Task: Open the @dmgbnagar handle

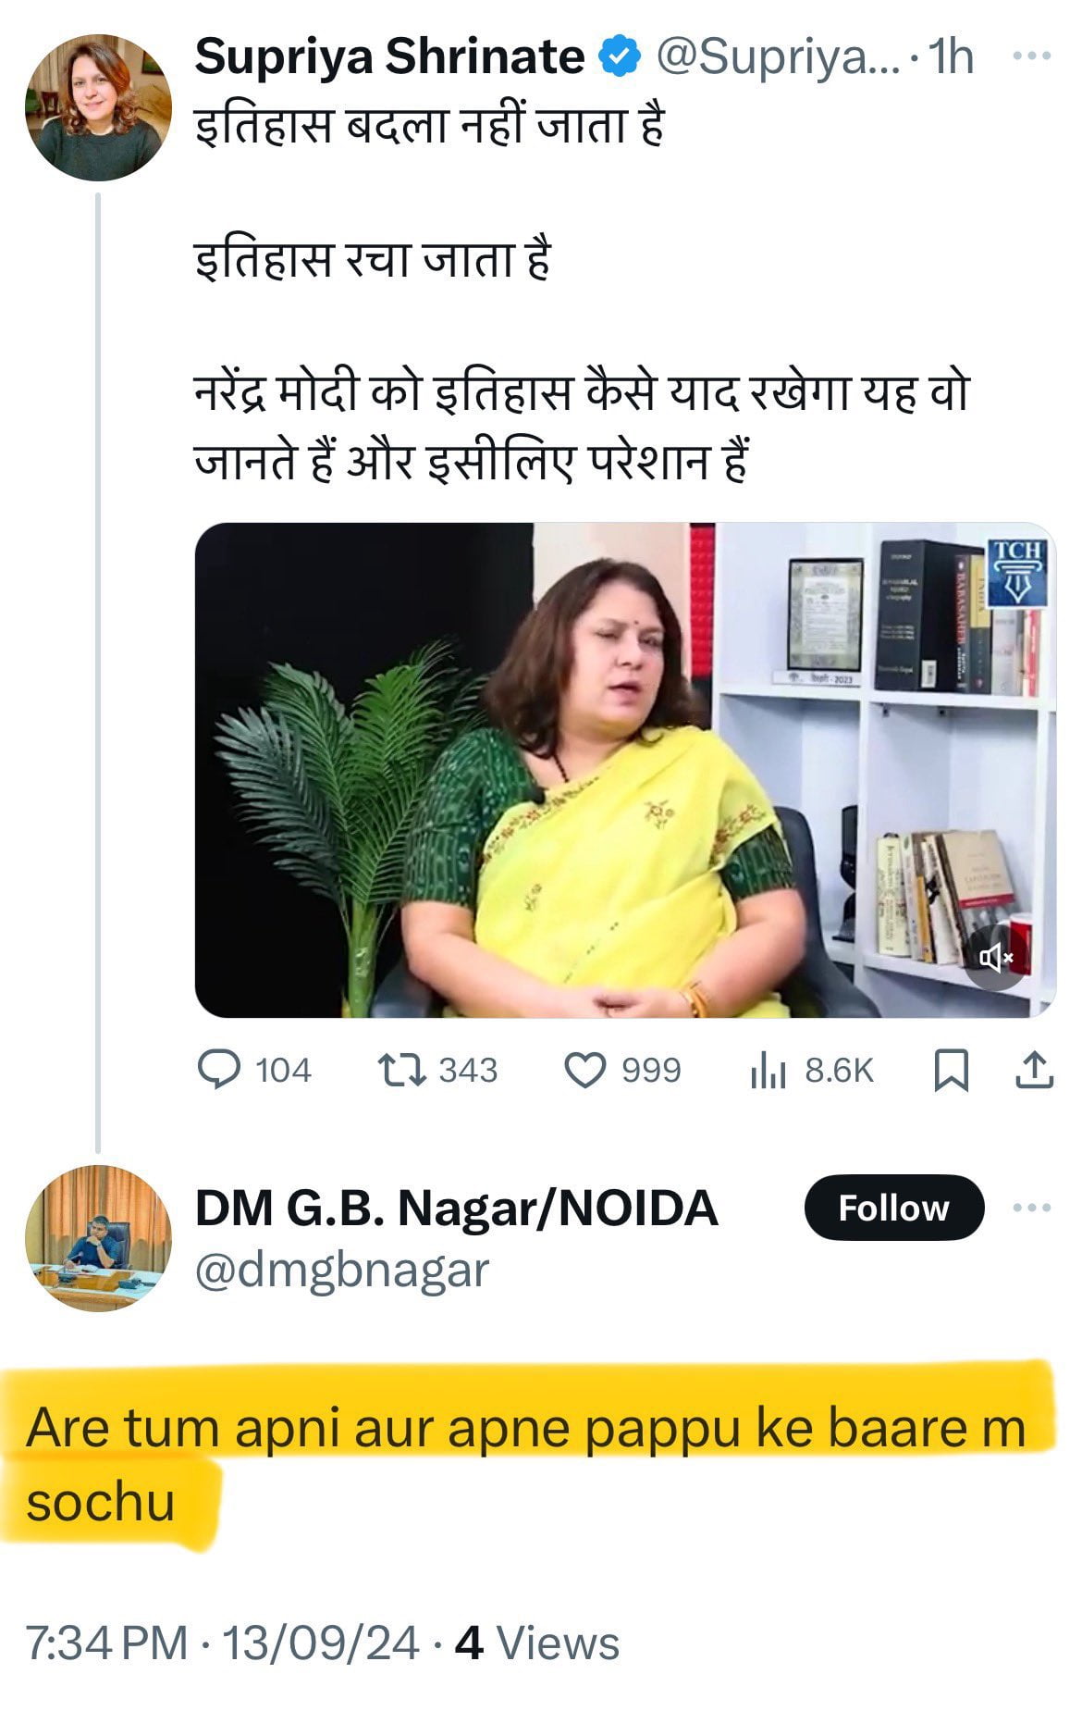Action: [x=341, y=1271]
